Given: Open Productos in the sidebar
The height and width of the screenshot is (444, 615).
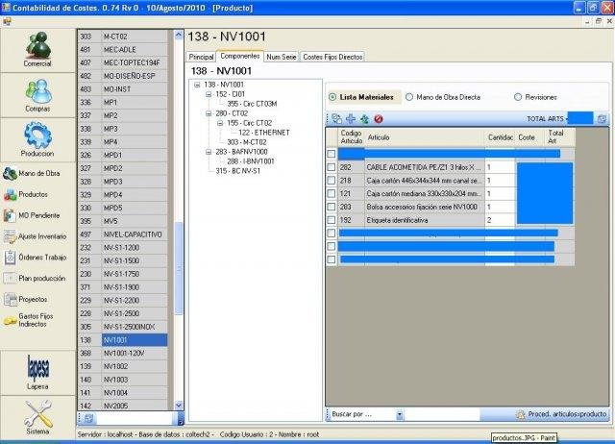Looking at the screenshot, I should (x=26, y=194).
